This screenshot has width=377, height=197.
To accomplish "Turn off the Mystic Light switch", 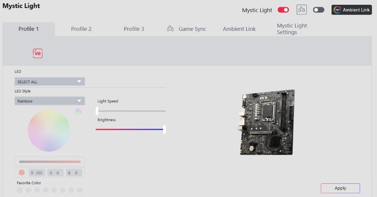I will (x=283, y=10).
